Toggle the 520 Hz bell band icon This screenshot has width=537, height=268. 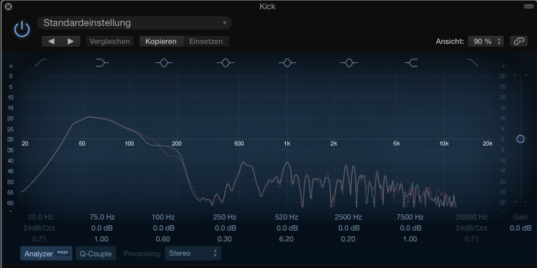pos(287,62)
